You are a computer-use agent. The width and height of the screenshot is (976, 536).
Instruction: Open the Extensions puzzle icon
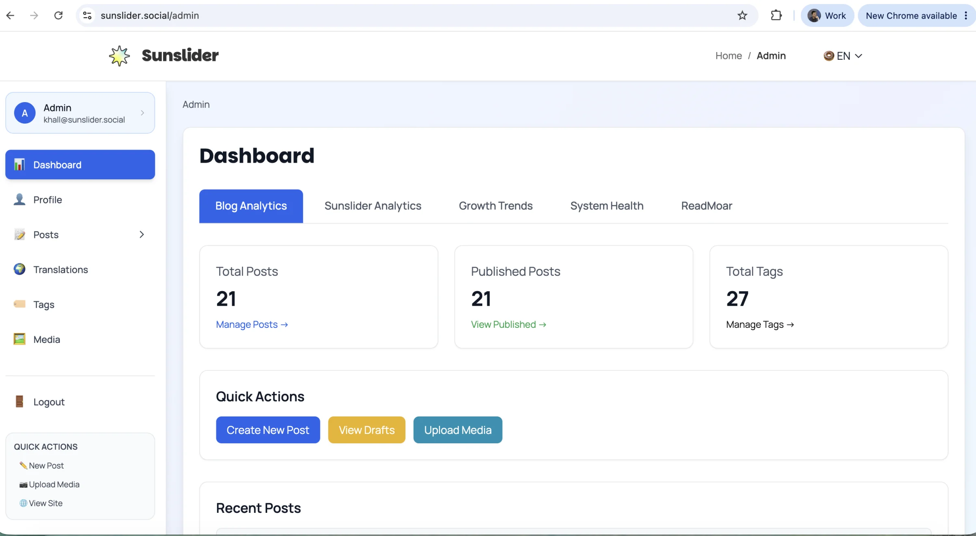[776, 15]
